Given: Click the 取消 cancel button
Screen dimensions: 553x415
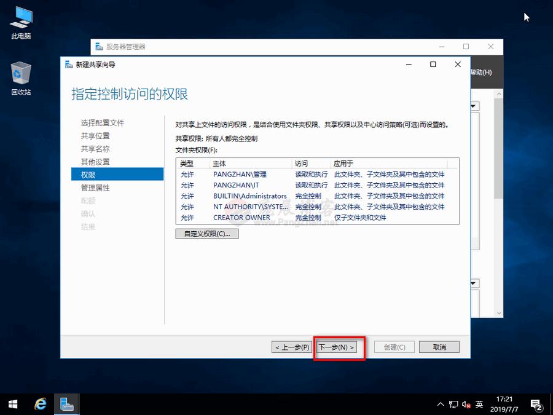Looking at the screenshot, I should click(x=439, y=347).
